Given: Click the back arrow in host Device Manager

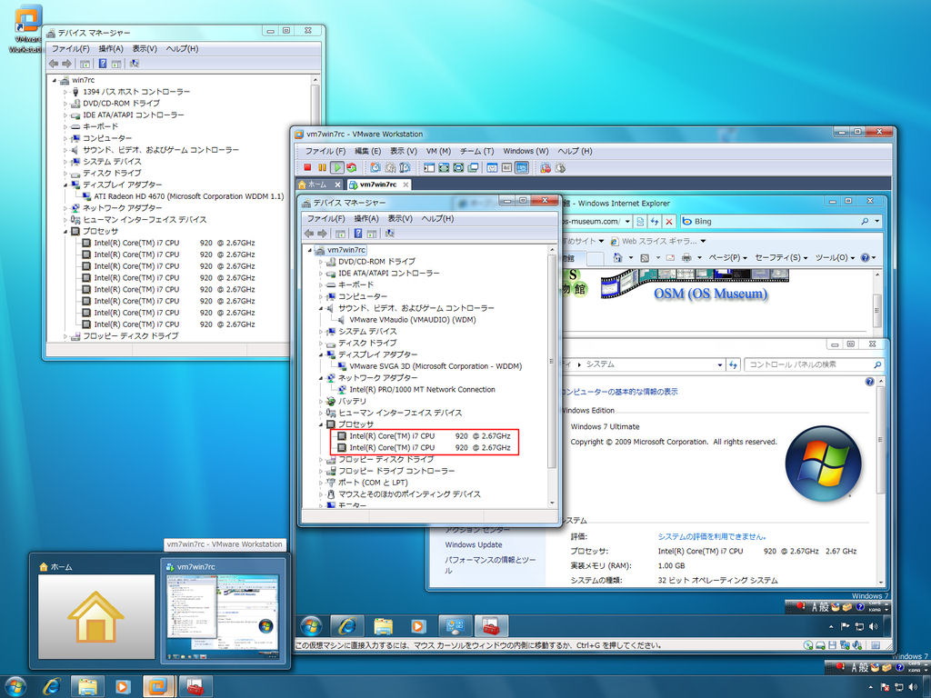Looking at the screenshot, I should (x=54, y=64).
